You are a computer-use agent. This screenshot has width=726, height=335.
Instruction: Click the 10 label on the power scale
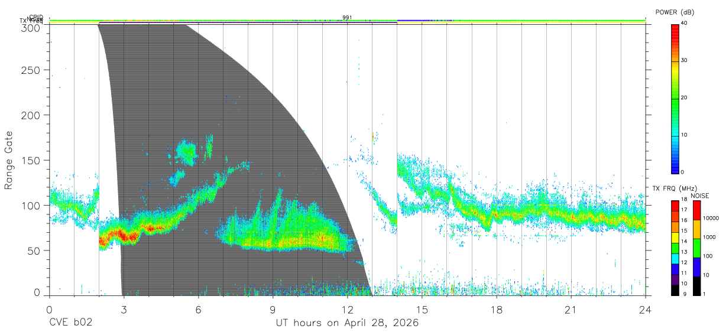click(x=685, y=135)
